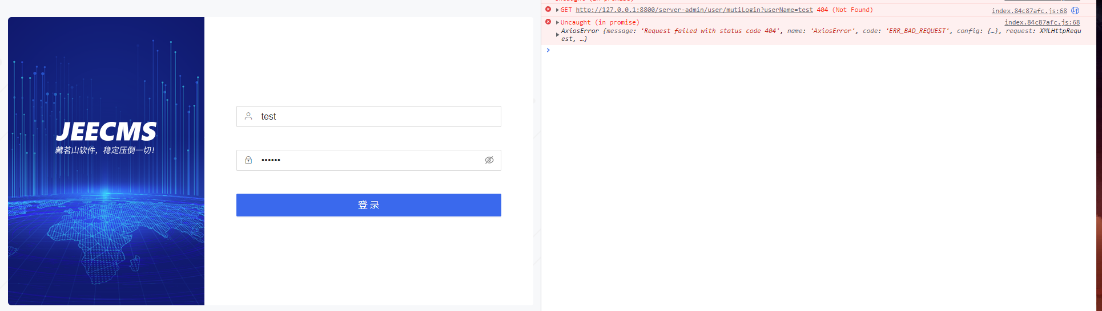The width and height of the screenshot is (1102, 311).
Task: Open index.84c87afc.js:68 source link on GET row
Action: pyautogui.click(x=1029, y=11)
